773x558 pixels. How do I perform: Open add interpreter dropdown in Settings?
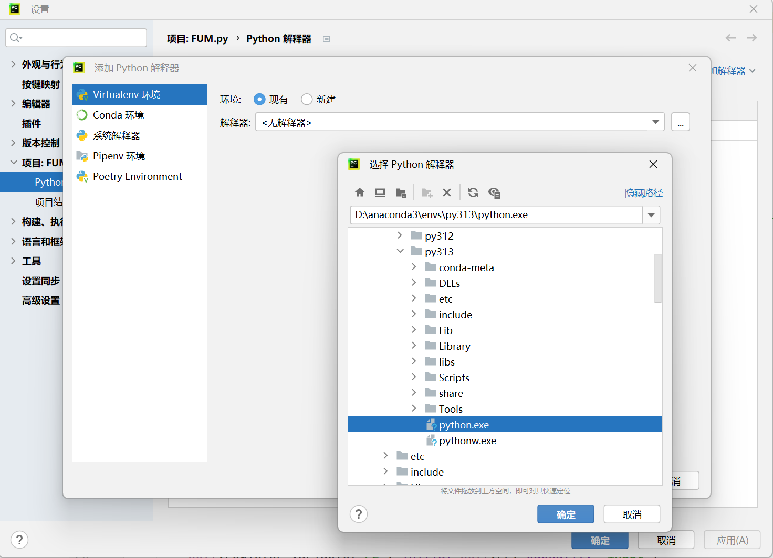pyautogui.click(x=734, y=70)
